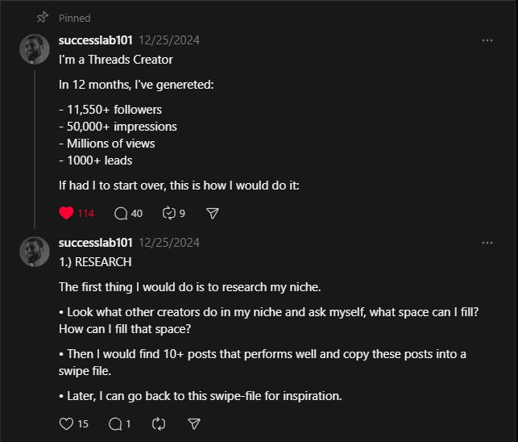Open more options for the RESEARCH post

[x=487, y=243]
